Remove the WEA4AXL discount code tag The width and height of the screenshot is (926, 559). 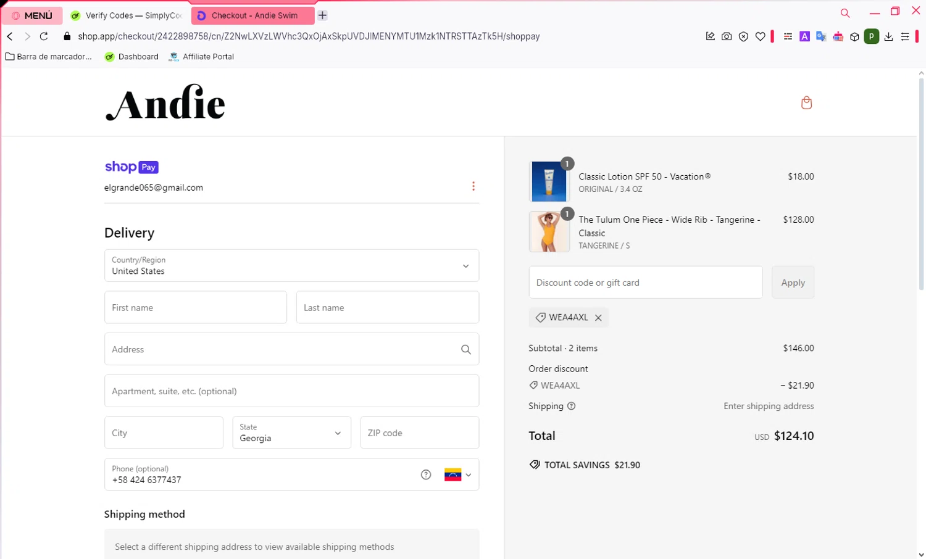598,318
